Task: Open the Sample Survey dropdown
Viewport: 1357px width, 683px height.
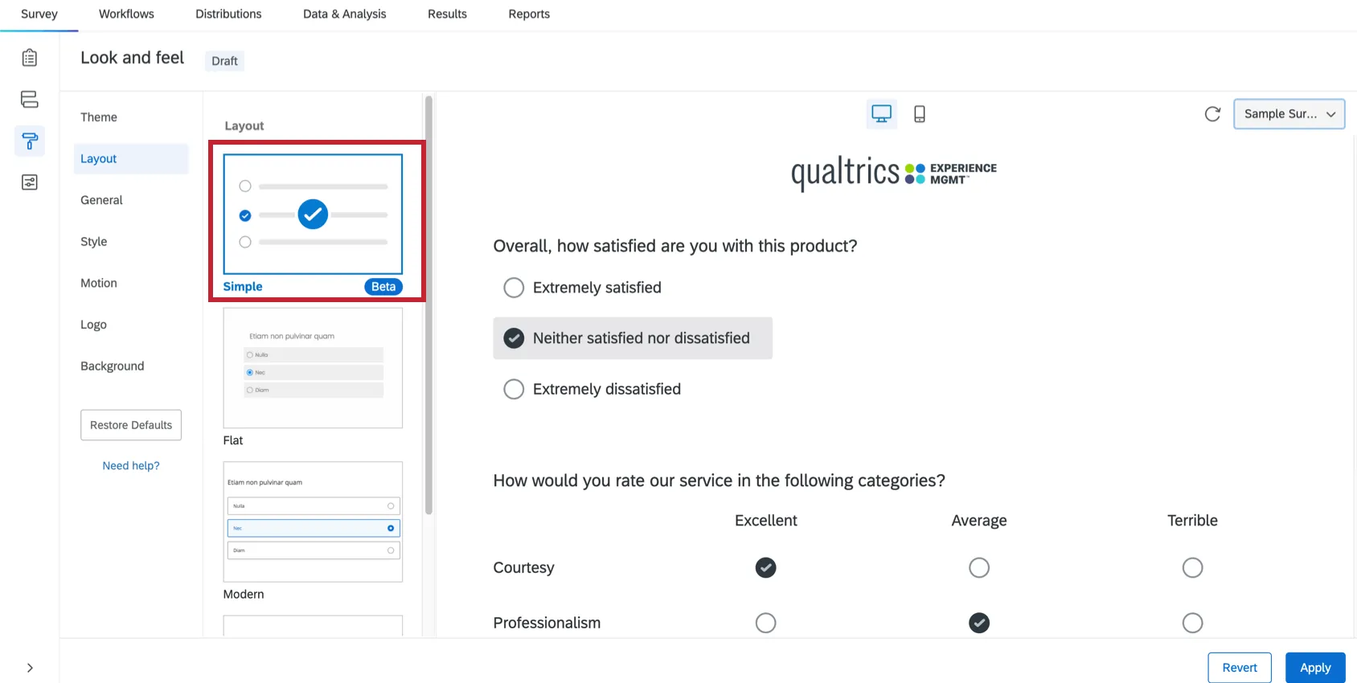Action: pyautogui.click(x=1289, y=113)
